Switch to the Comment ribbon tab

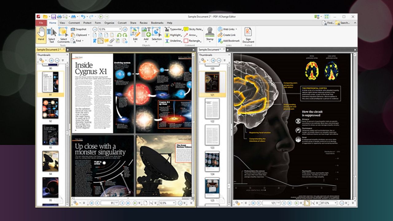point(74,23)
